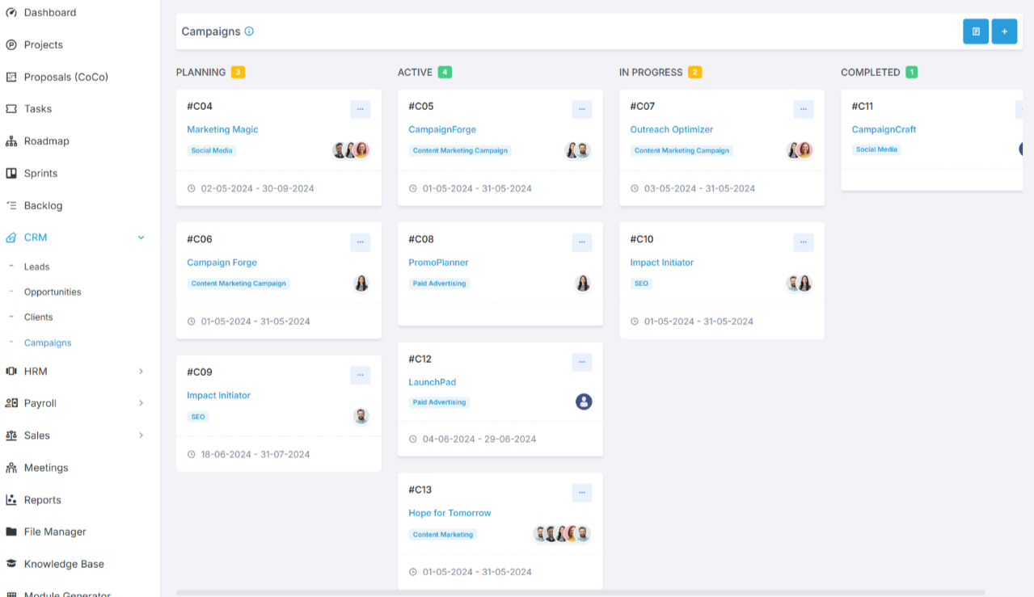Open the three-dot menu on #C07 card
Viewport: 1034px width, 597px height.
coord(803,109)
